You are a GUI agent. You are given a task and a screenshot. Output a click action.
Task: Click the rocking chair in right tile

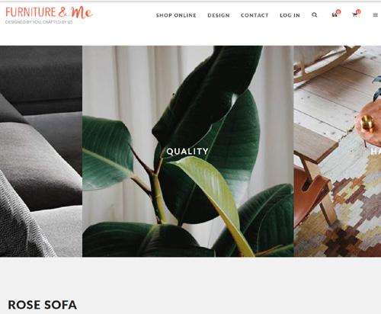326,62
